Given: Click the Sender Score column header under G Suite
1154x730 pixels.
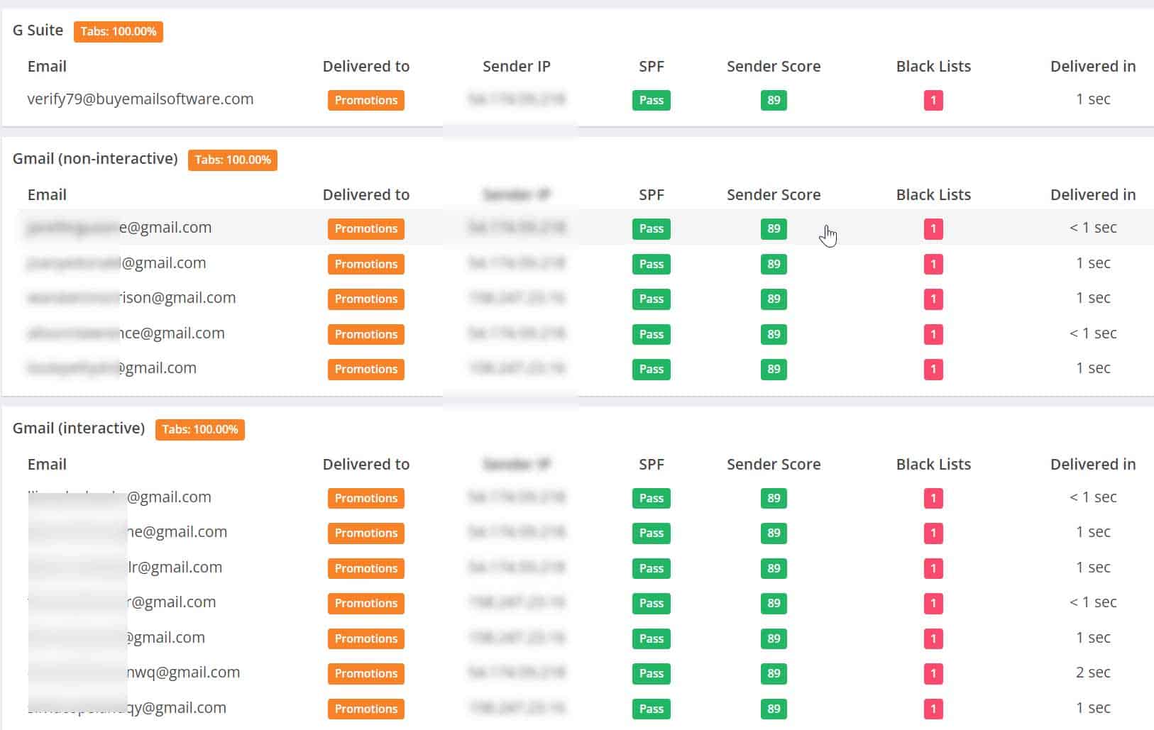Looking at the screenshot, I should 773,67.
